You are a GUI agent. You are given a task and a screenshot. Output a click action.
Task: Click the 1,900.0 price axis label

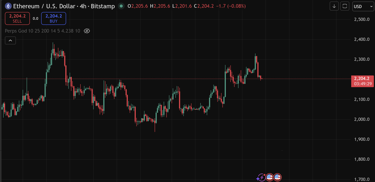click(362, 139)
